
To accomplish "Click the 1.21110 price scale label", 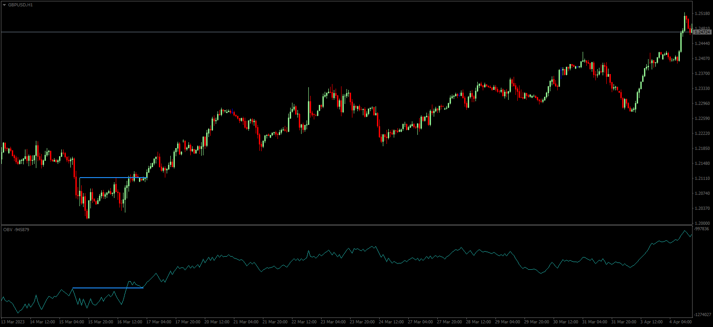I will tap(702, 178).
